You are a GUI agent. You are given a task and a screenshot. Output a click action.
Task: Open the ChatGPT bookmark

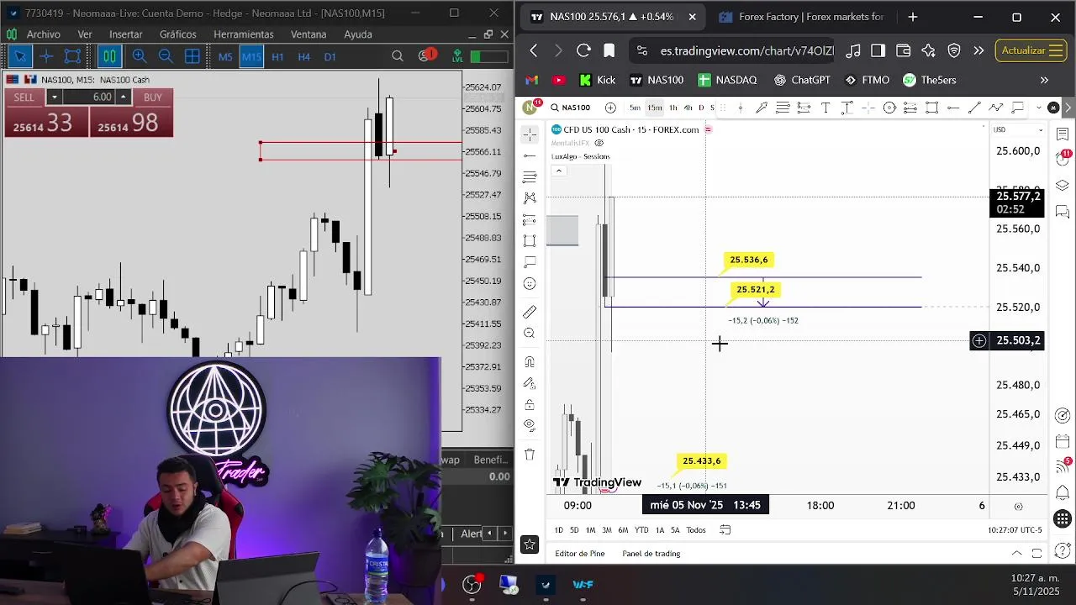coord(802,80)
